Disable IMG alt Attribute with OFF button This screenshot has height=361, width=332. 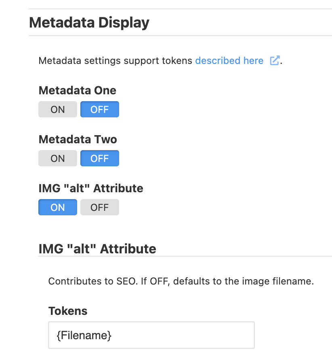pos(100,207)
